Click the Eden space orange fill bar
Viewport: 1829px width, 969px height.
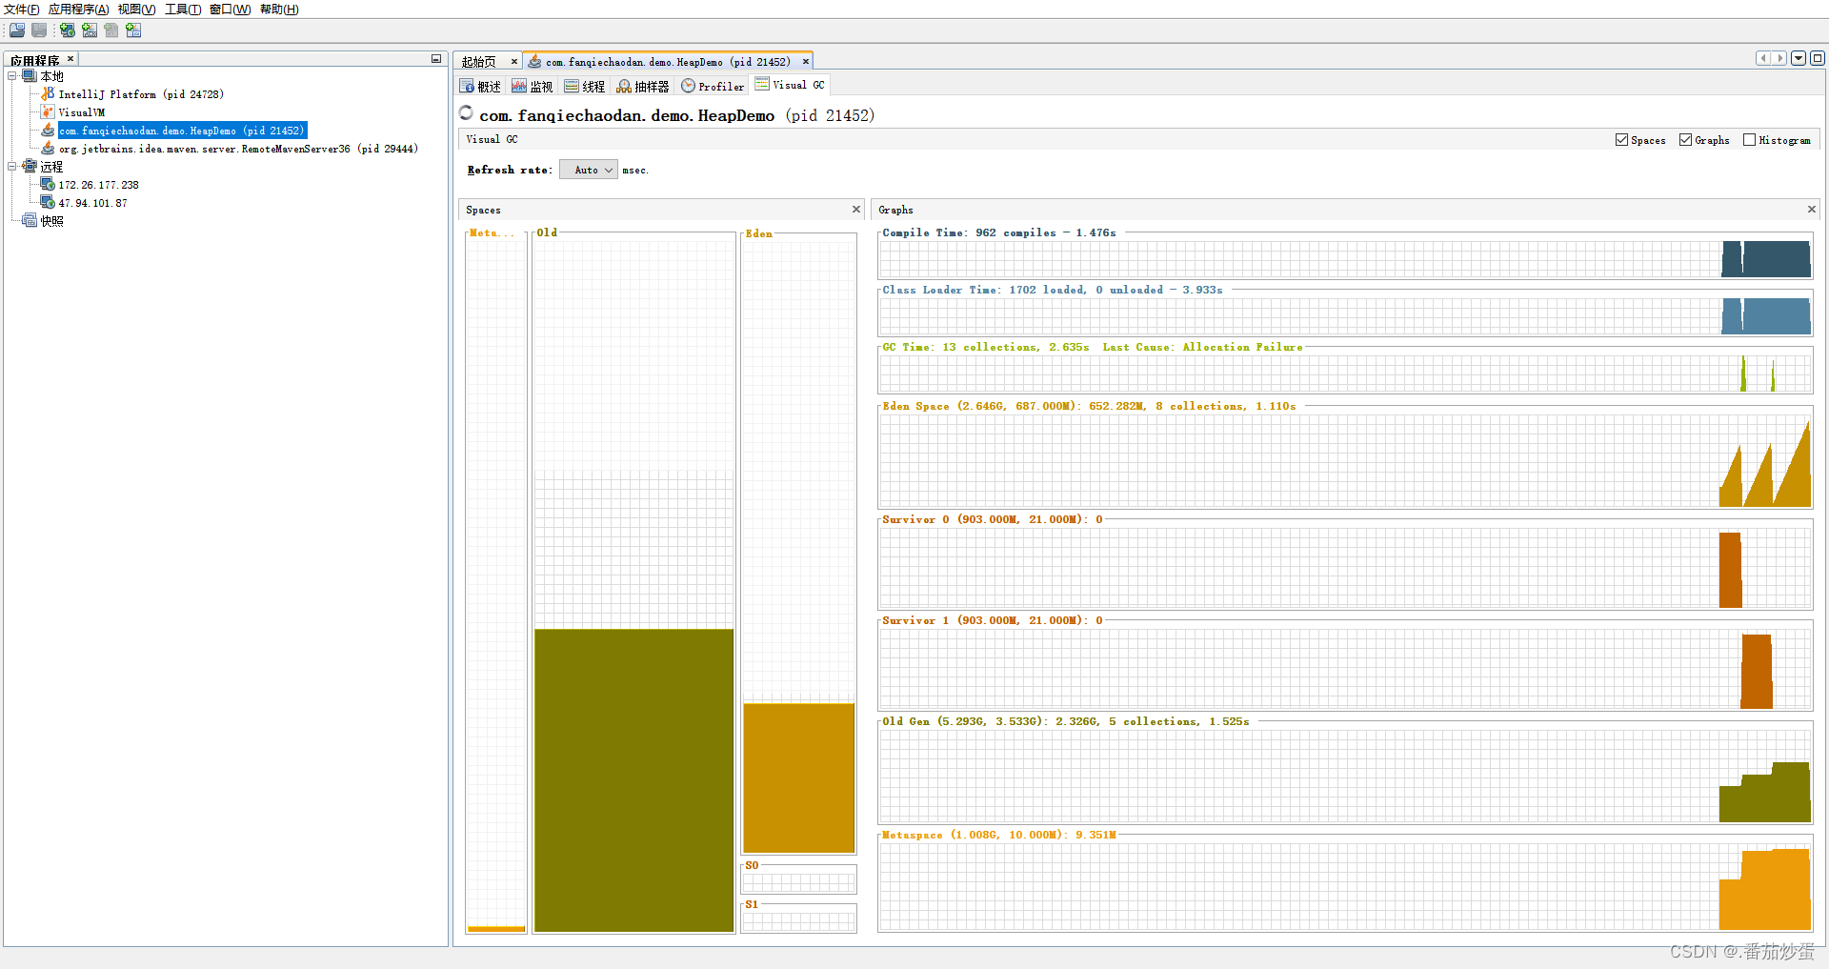tap(799, 777)
